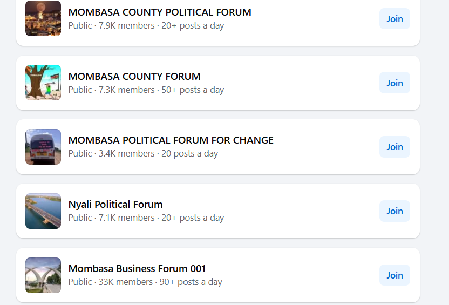The image size is (449, 305).
Task: Click the 7.9K members info line
Action: click(x=146, y=25)
